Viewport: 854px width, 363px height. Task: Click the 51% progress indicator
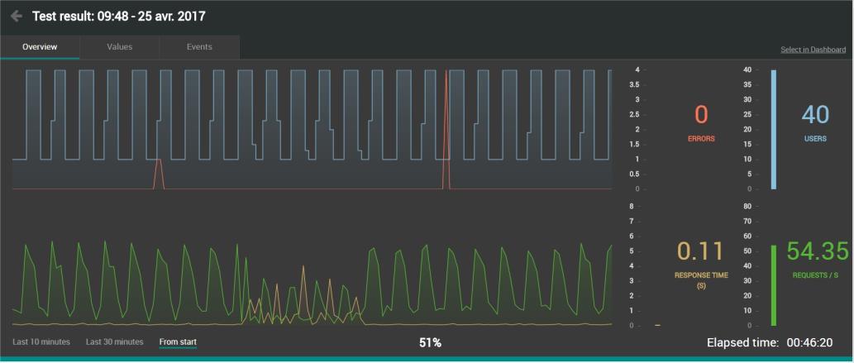click(x=430, y=343)
